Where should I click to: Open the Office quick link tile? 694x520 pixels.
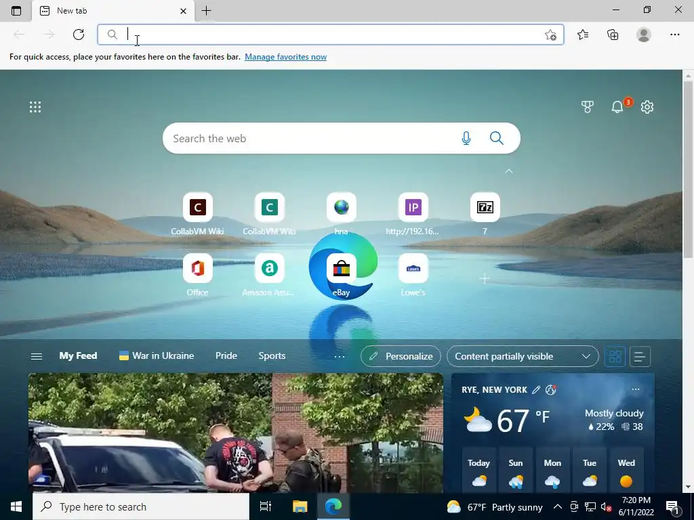[x=197, y=268]
